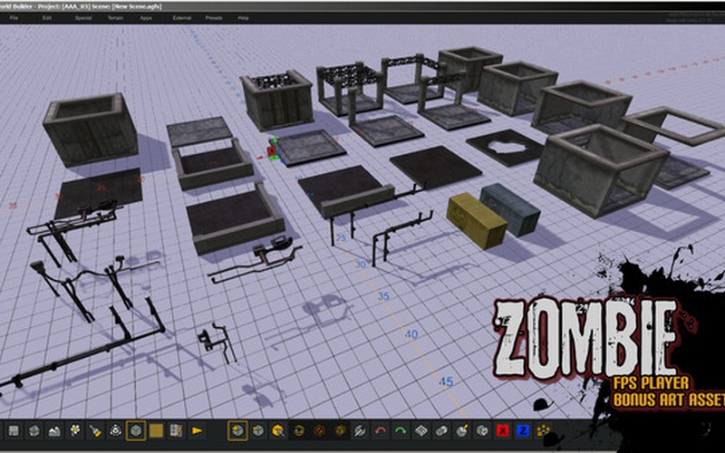This screenshot has height=453, width=725.
Task: Open the Edit menu
Action: [x=47, y=17]
